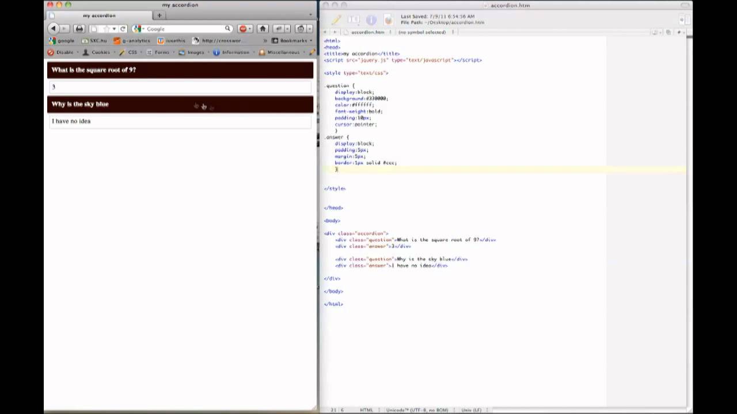Open the Forms developer menu
This screenshot has height=414, width=737.
click(158, 52)
